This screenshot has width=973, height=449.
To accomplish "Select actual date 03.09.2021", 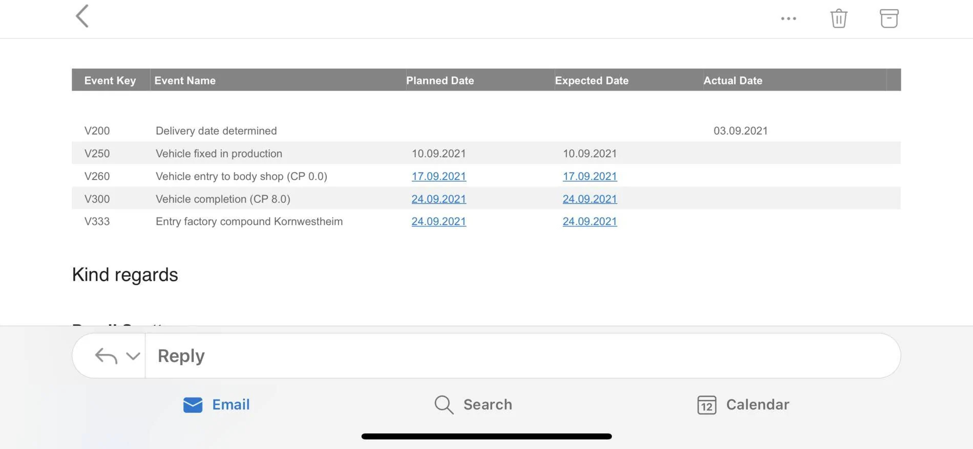I will (741, 131).
